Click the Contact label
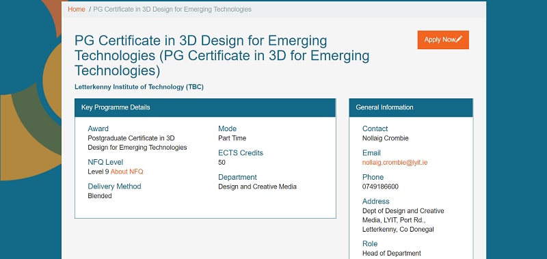 (x=375, y=128)
